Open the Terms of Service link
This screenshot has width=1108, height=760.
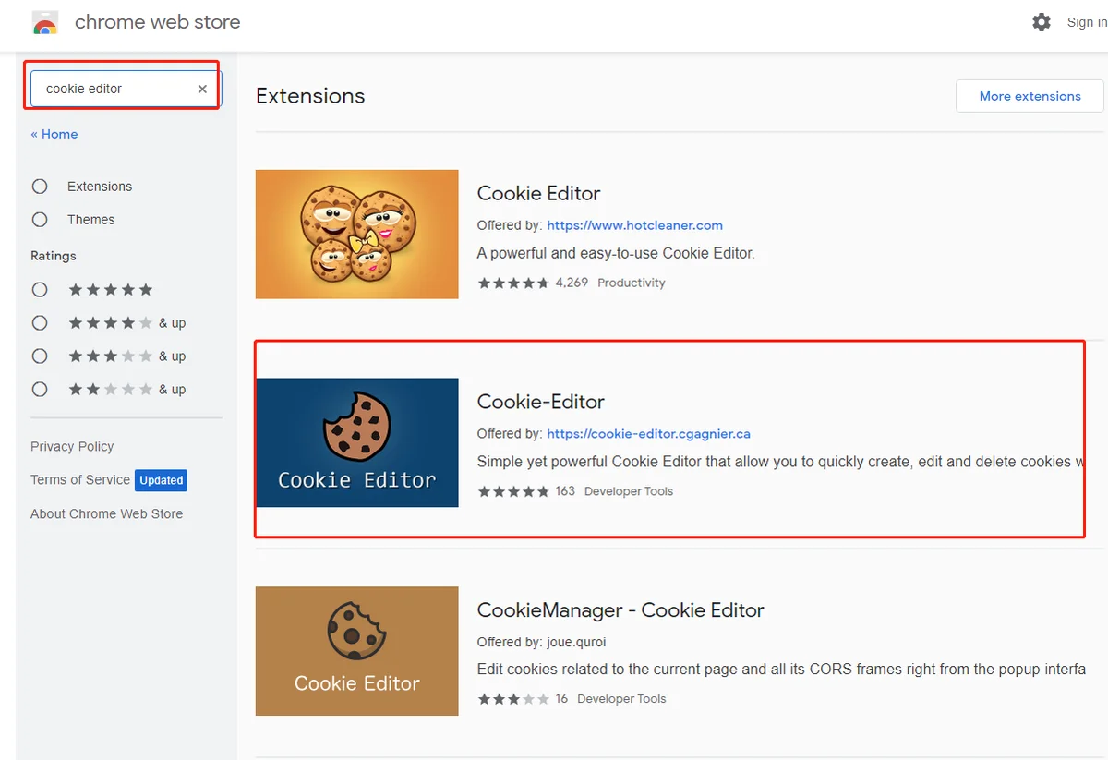pyautogui.click(x=80, y=480)
